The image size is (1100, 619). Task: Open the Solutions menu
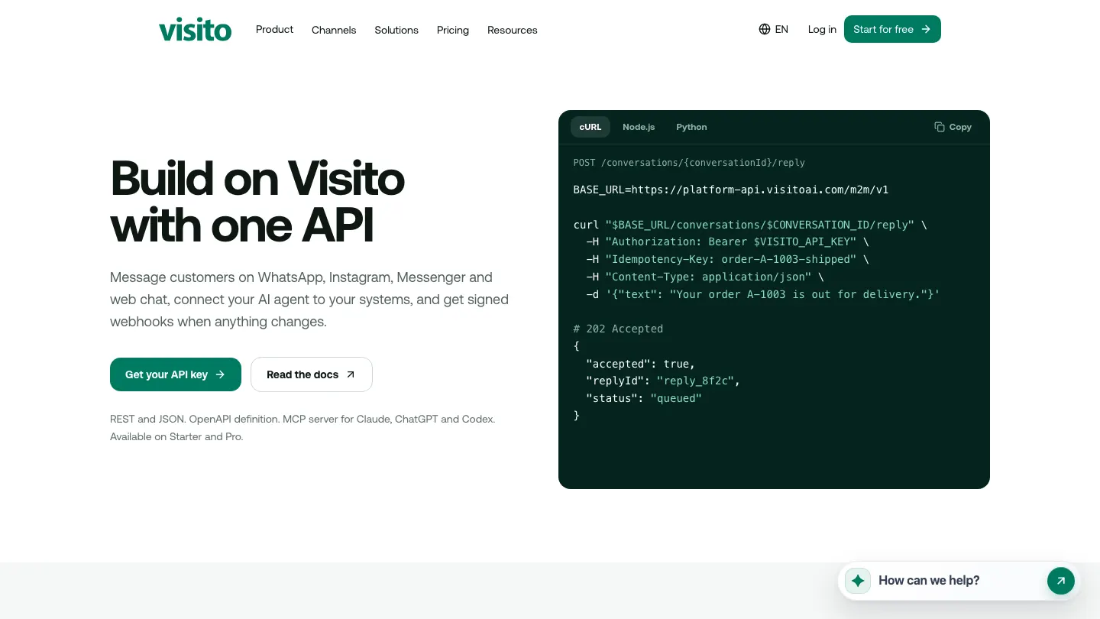tap(396, 30)
